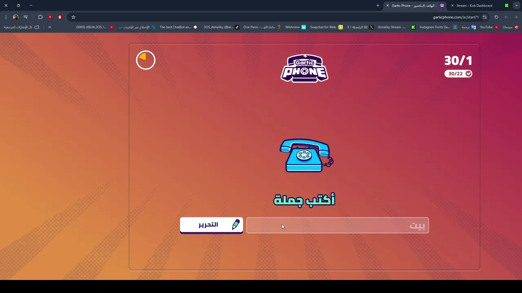Click the round timer clock icon
Viewport: 522px width, 293px height.
pyautogui.click(x=146, y=60)
